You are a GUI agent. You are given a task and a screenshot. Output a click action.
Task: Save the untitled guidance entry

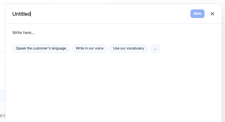pyautogui.click(x=197, y=14)
